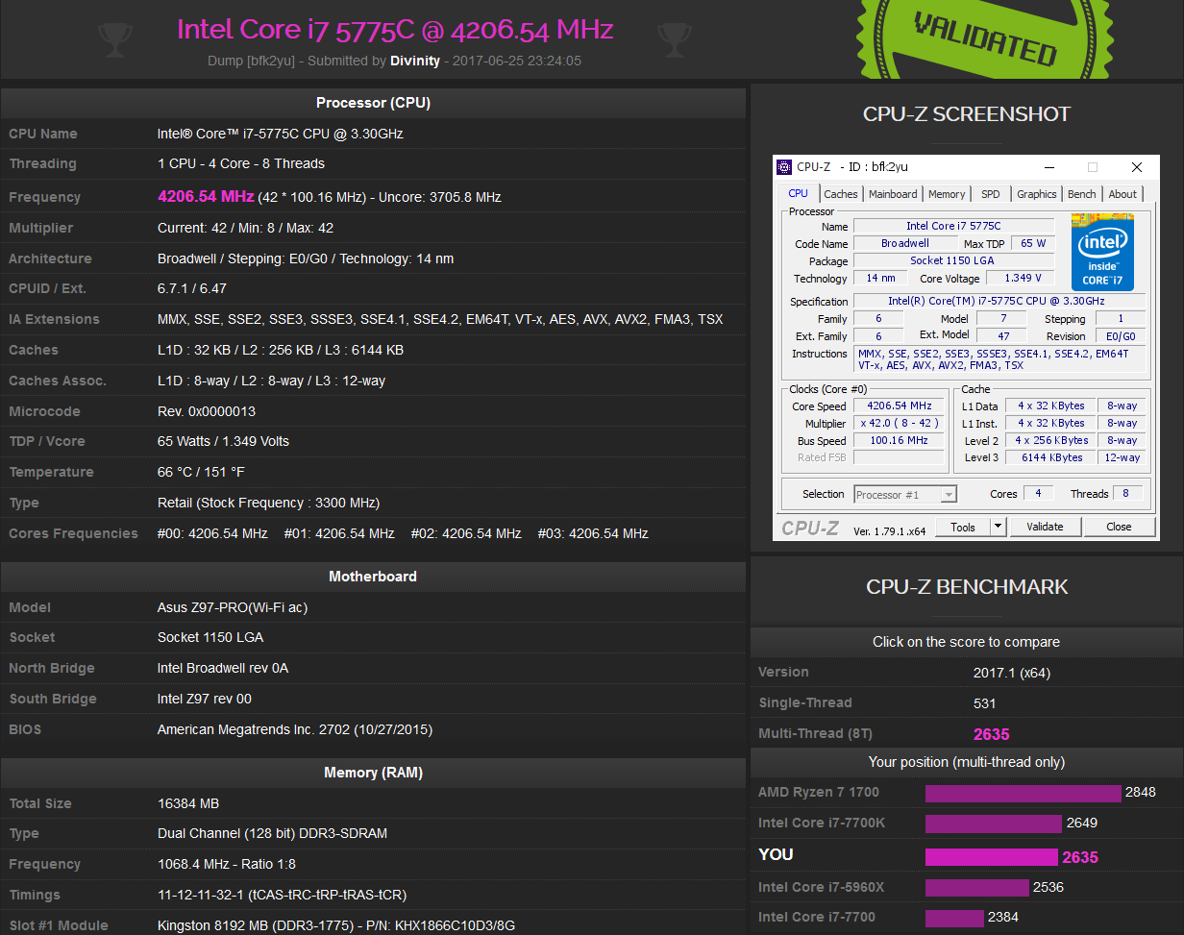Click the CPU-Z window X close button
1184x935 pixels.
click(1137, 167)
